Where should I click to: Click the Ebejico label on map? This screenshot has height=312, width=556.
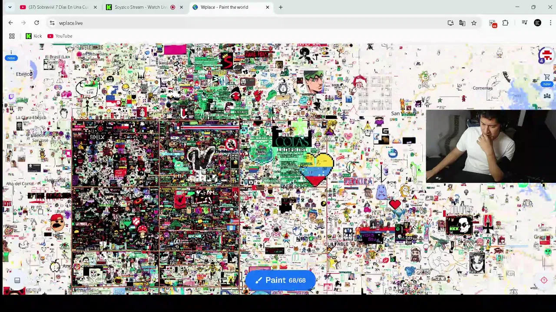pos(24,74)
